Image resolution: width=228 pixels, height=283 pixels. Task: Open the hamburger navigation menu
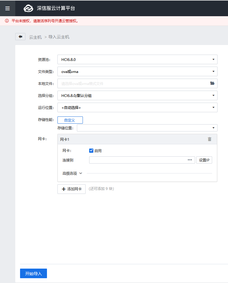7,8
